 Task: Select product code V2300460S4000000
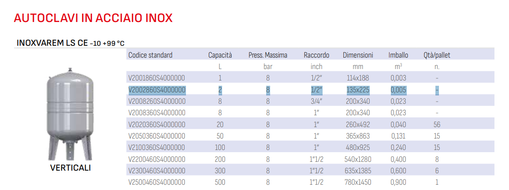[157, 171]
